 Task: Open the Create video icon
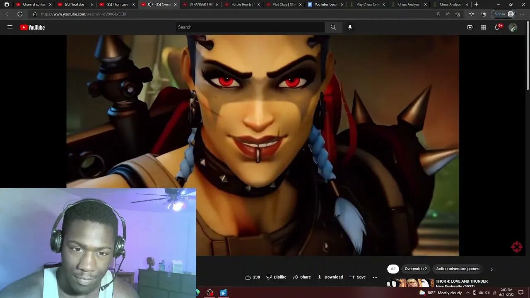470,27
